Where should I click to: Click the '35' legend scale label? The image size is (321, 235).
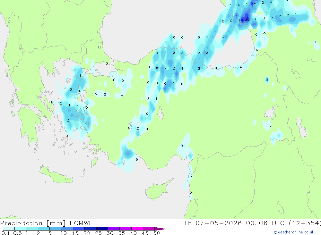coord(122,233)
